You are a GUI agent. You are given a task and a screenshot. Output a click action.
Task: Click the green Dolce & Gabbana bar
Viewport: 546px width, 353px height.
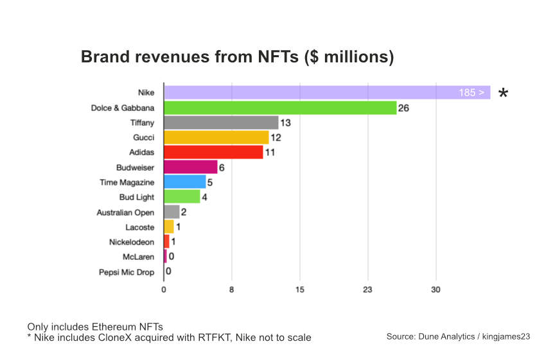(280, 108)
